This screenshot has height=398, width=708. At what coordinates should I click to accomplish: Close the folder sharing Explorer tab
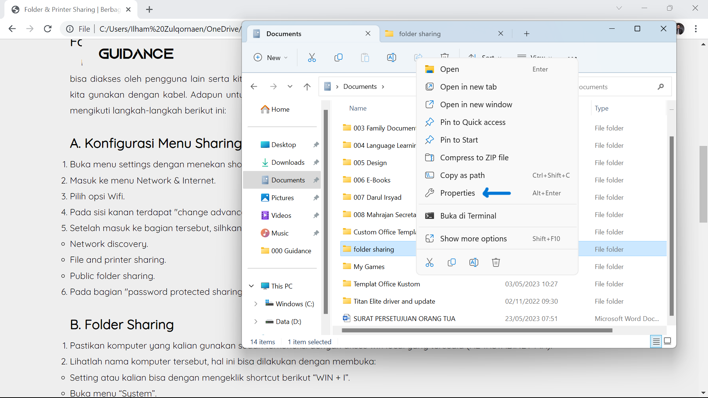coord(501,34)
